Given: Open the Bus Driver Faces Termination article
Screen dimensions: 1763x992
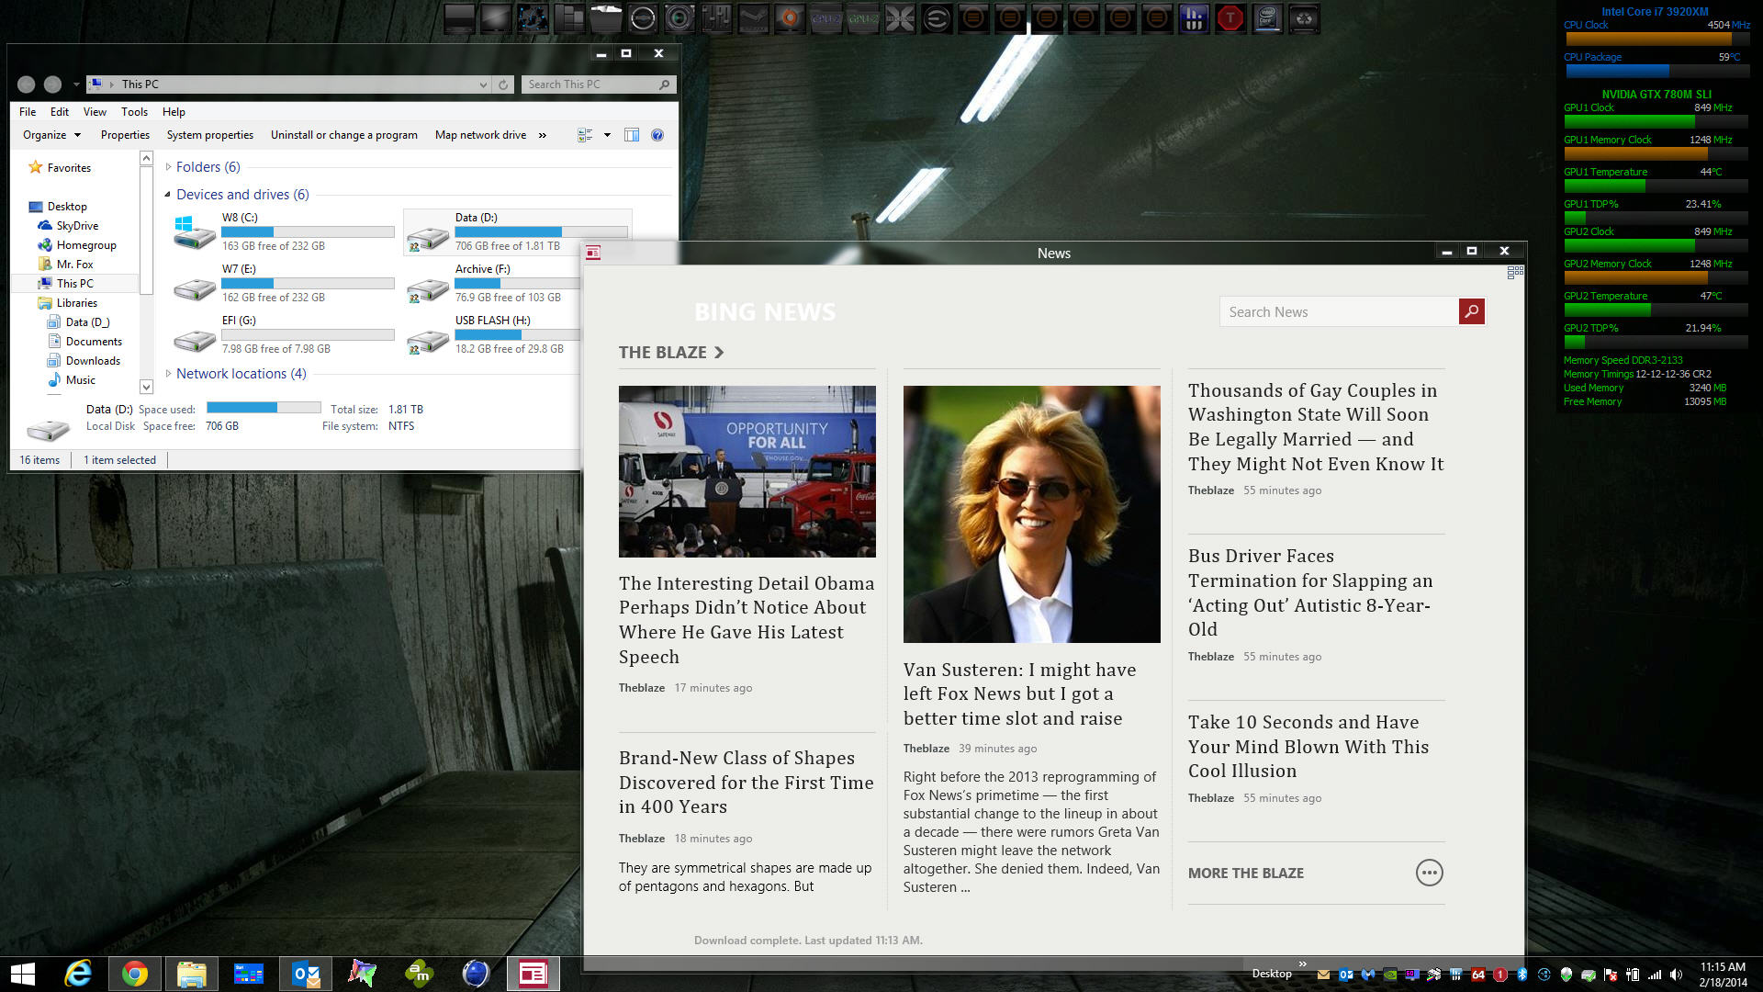Looking at the screenshot, I should pyautogui.click(x=1311, y=592).
